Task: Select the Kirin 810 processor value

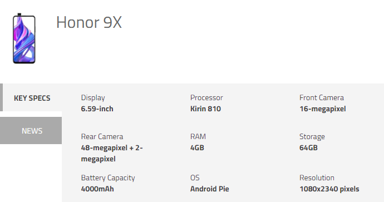Action: click(205, 109)
